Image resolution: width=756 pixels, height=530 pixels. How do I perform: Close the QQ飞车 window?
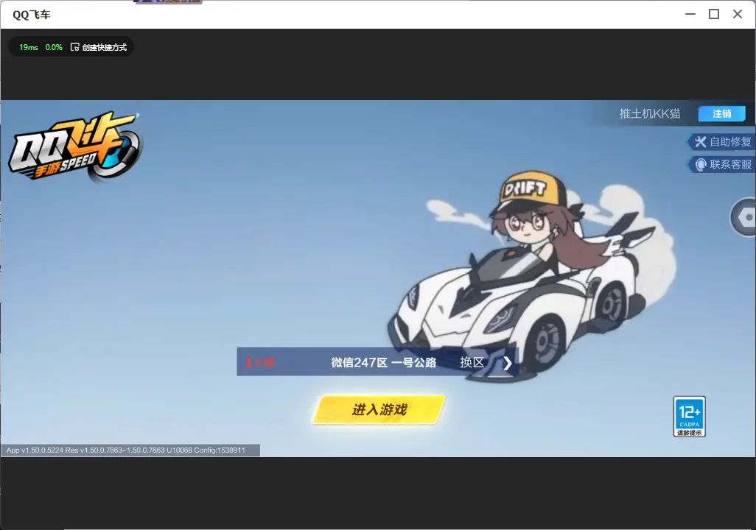[738, 14]
